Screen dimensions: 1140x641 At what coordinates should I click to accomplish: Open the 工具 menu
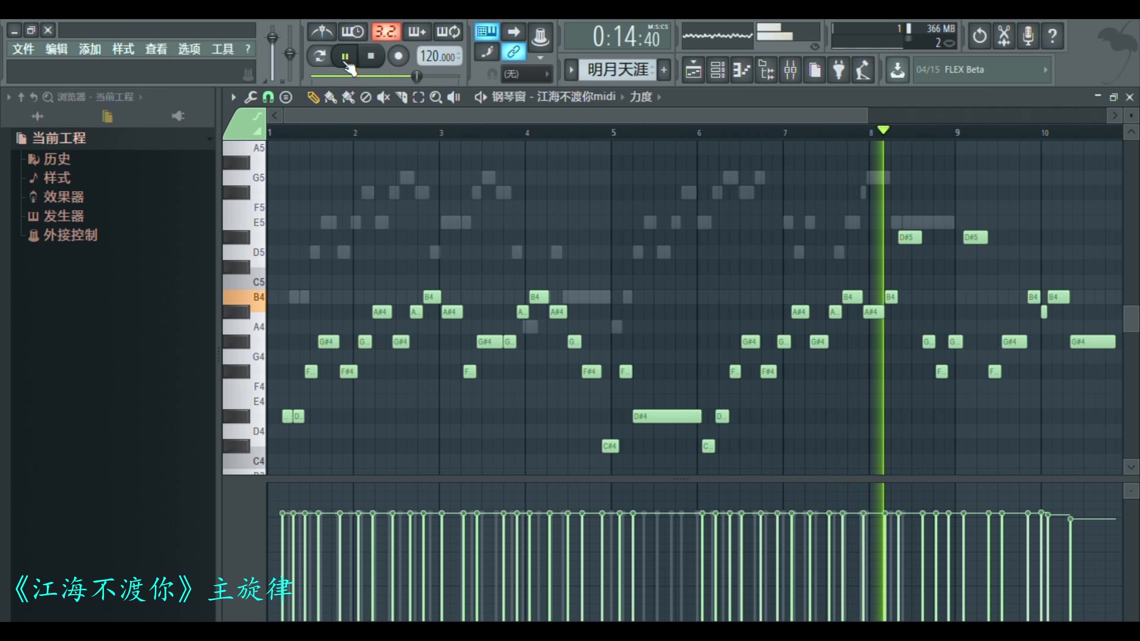(x=223, y=49)
